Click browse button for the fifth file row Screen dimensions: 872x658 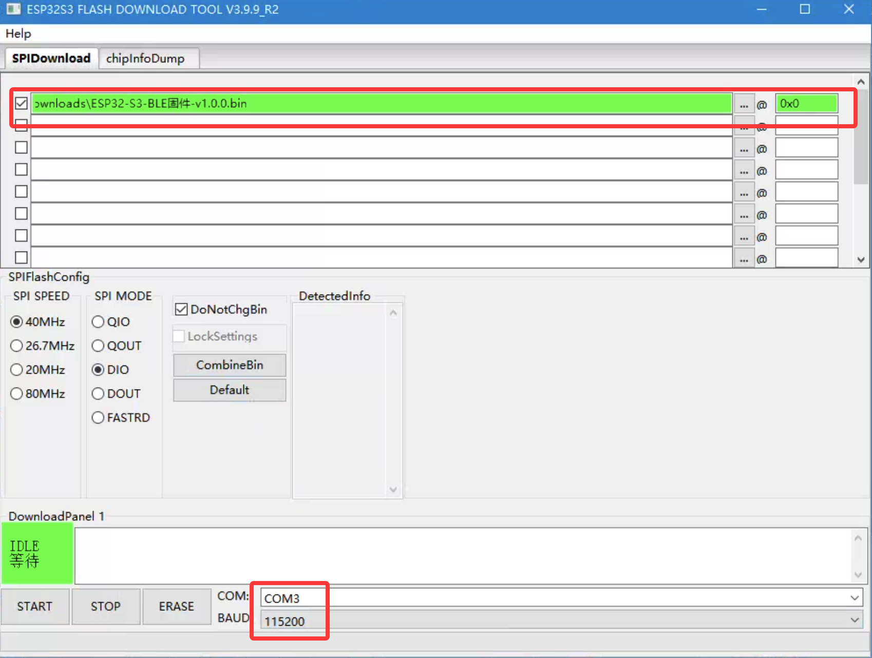[x=744, y=192]
